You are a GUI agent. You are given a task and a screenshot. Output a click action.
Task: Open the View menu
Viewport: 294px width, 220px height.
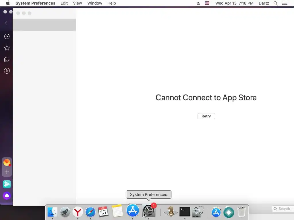click(x=78, y=3)
